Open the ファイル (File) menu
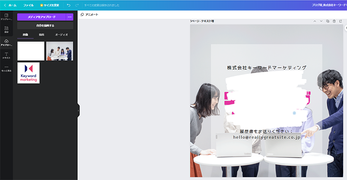This screenshot has width=347, height=180. click(x=29, y=5)
